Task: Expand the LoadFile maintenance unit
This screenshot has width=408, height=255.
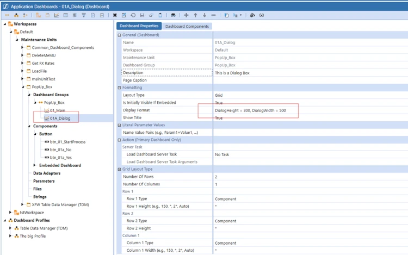Action: tap(22, 71)
